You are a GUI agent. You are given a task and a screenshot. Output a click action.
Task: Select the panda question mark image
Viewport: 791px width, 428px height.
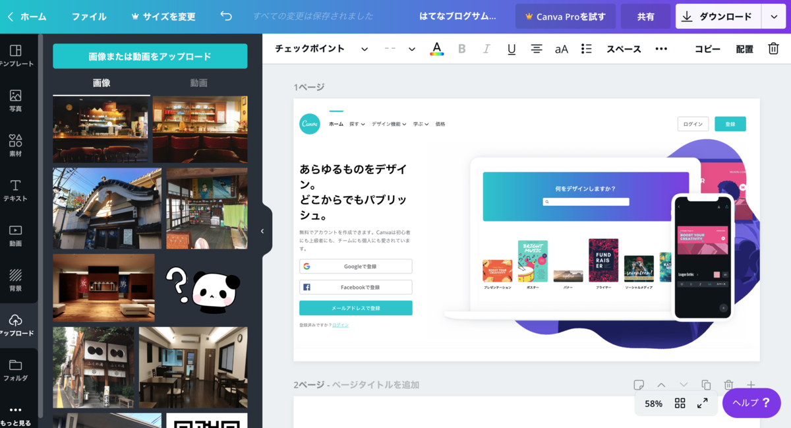coord(202,289)
